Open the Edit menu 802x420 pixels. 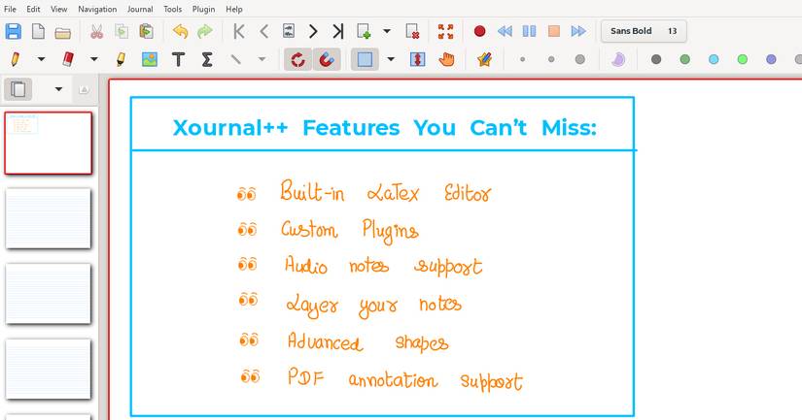[x=33, y=9]
